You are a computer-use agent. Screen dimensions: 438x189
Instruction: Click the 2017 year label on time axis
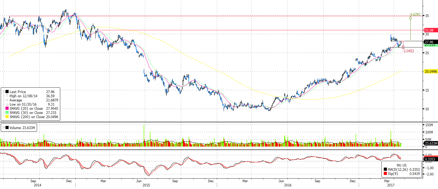click(x=391, y=185)
